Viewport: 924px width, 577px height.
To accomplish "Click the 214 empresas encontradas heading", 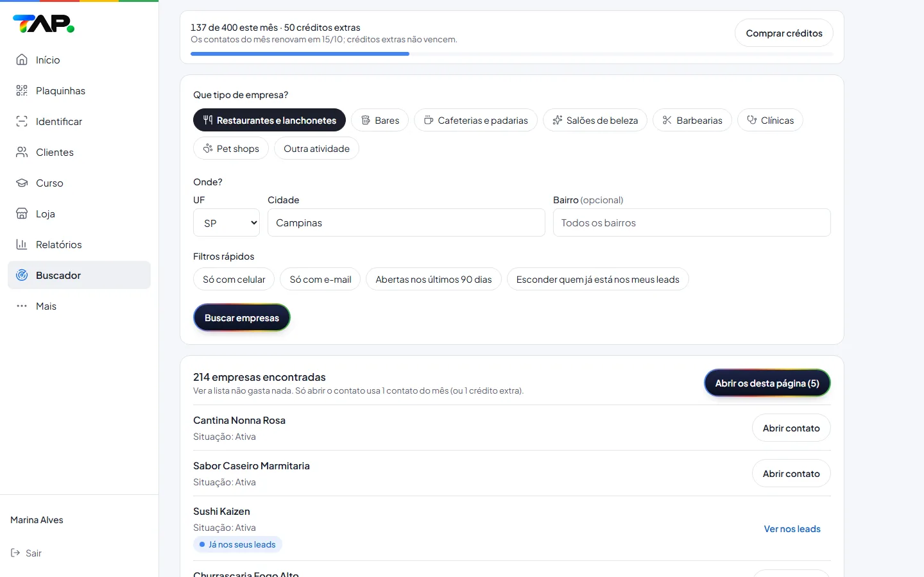I will click(259, 377).
